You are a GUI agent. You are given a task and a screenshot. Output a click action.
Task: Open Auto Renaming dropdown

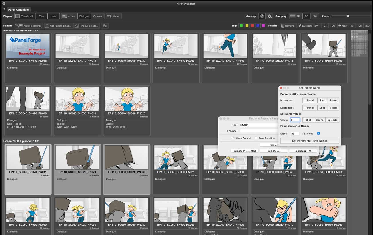pos(29,26)
